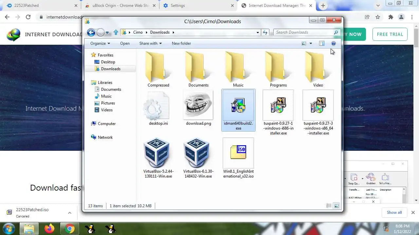Open Chrome profile avatar
This screenshot has height=235, width=419.
click(x=401, y=17)
